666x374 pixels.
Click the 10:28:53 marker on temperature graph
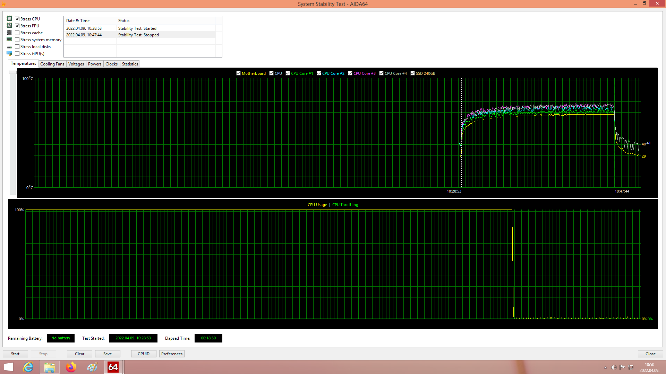tap(454, 191)
